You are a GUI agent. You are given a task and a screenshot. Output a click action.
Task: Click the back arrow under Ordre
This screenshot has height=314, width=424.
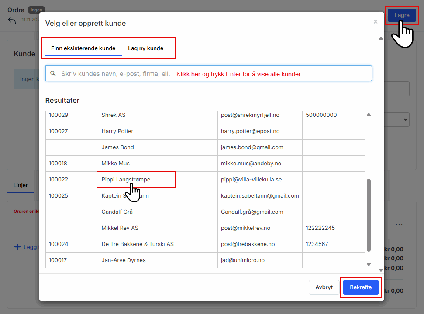point(12,20)
